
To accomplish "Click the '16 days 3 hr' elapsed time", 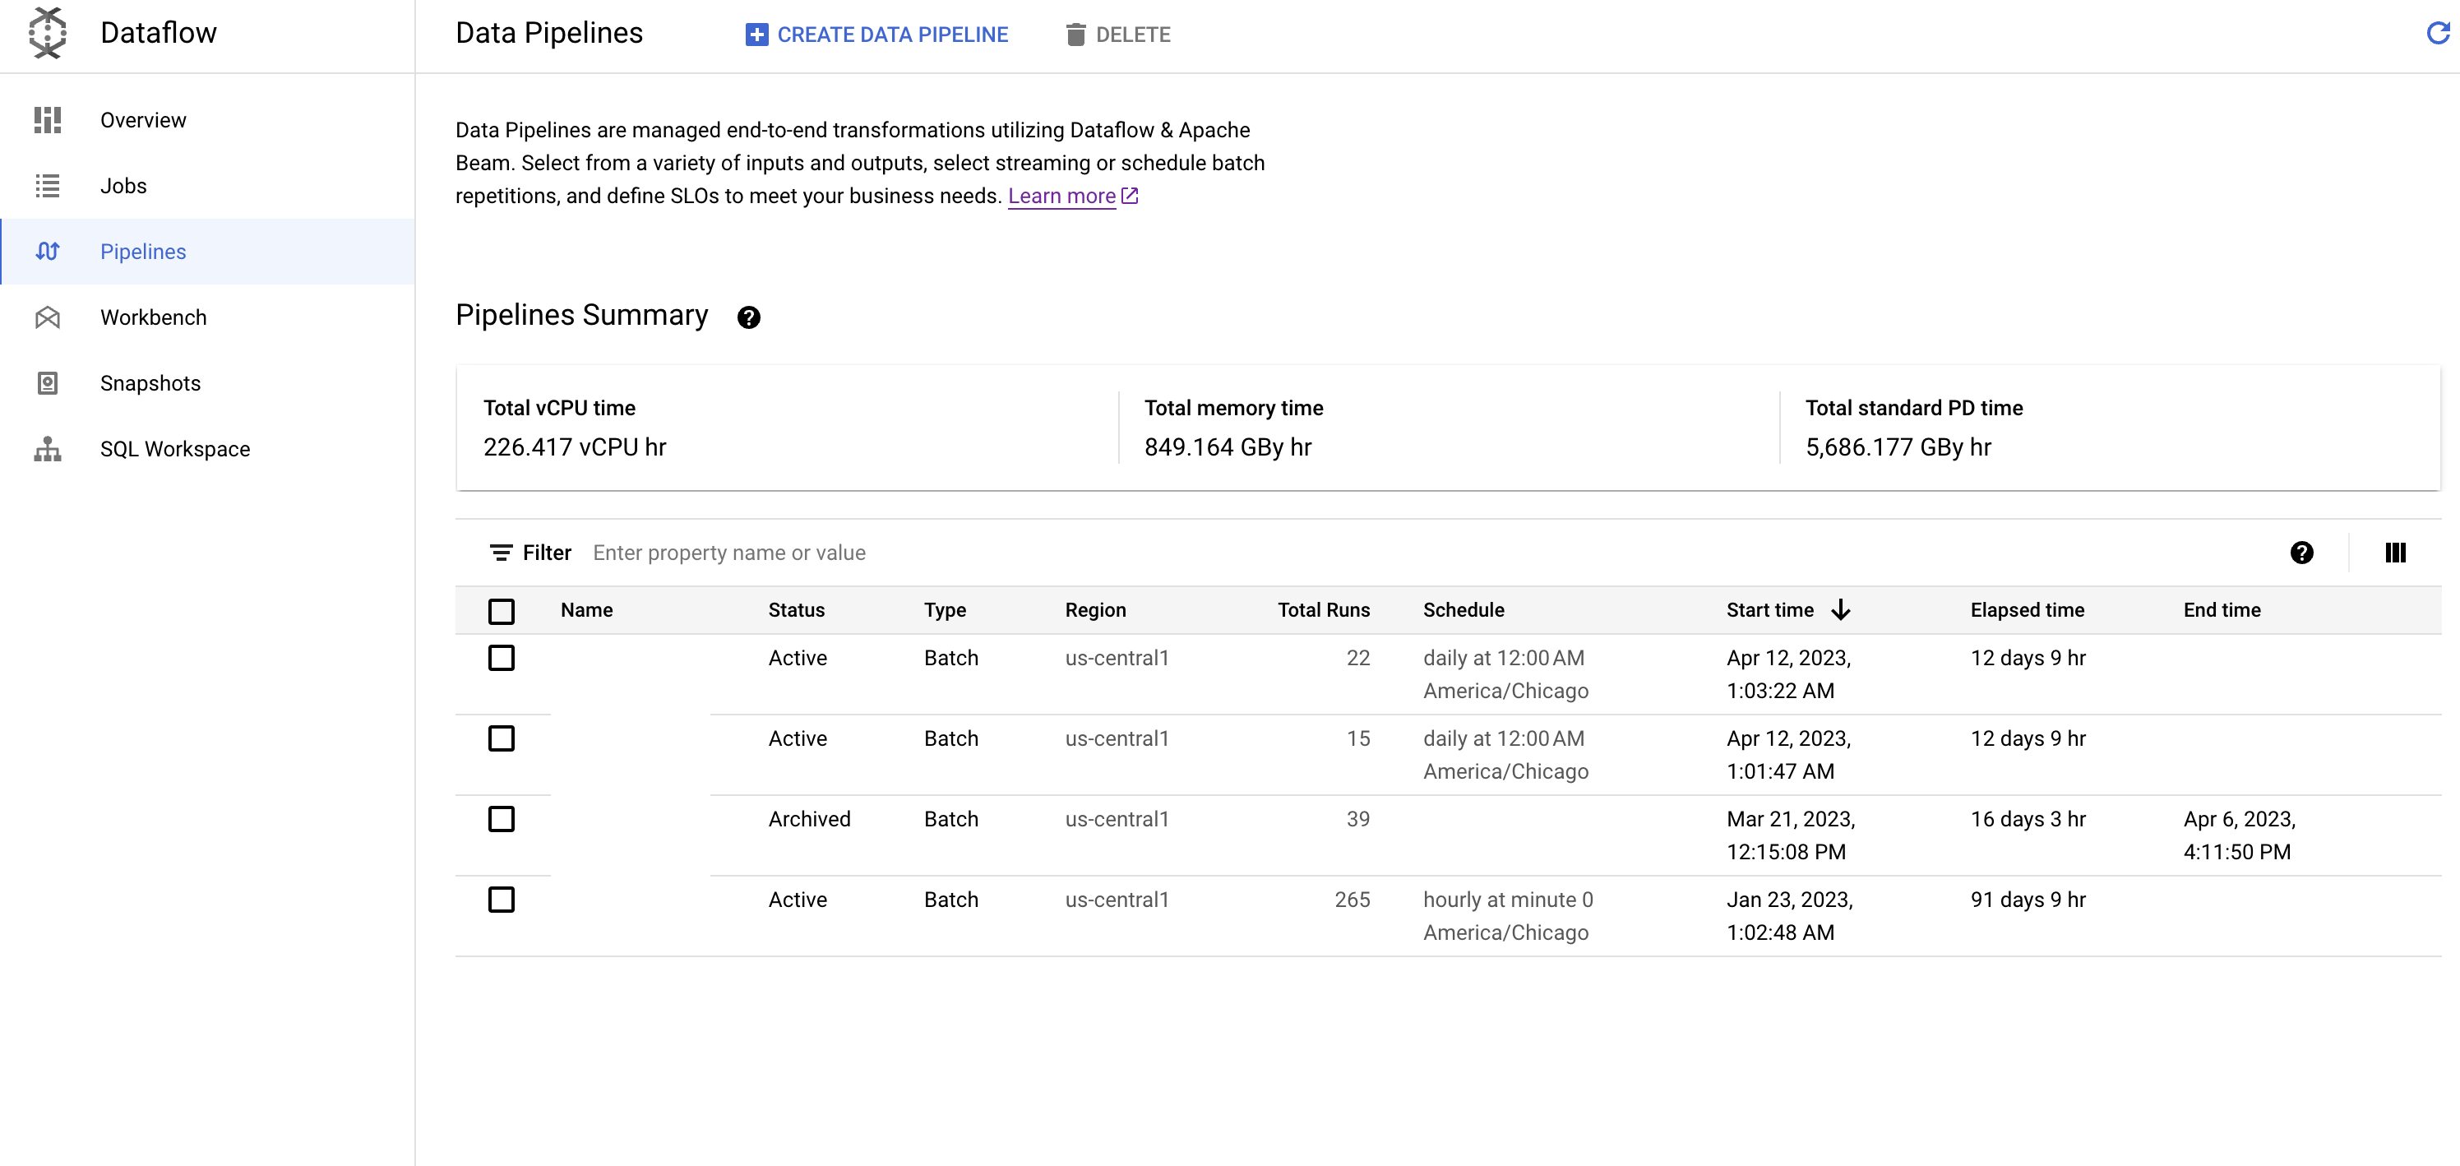I will (2028, 819).
